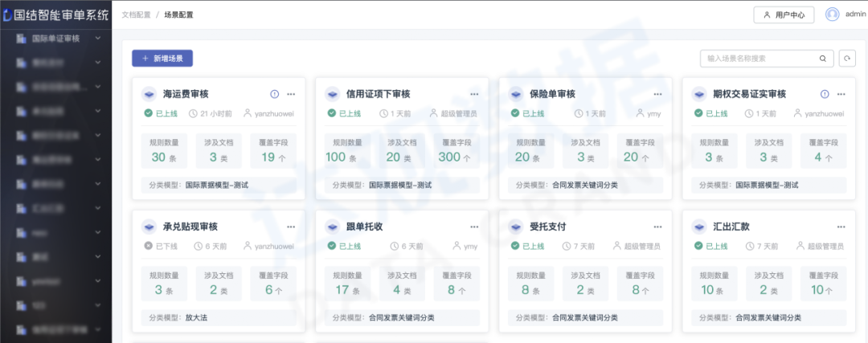Click 已下线 status on 承兑贴现审核 card

pyautogui.click(x=161, y=246)
